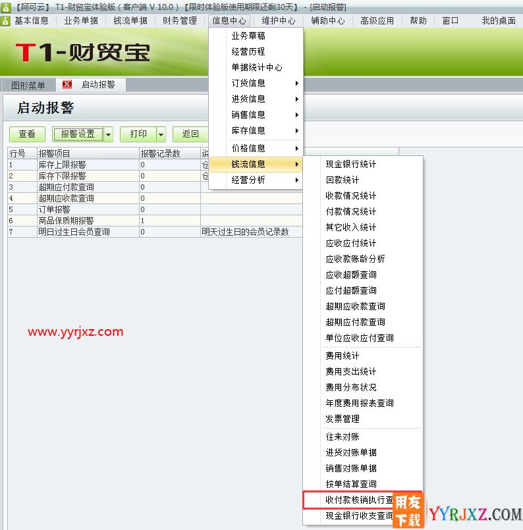Open 进货对账单据 submenu entry
This screenshot has height=530, width=523.
(363, 452)
